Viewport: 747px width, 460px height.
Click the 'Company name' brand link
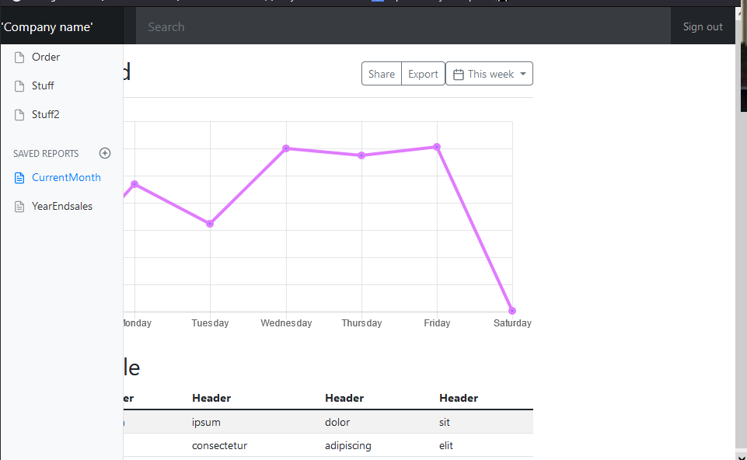[x=47, y=27]
